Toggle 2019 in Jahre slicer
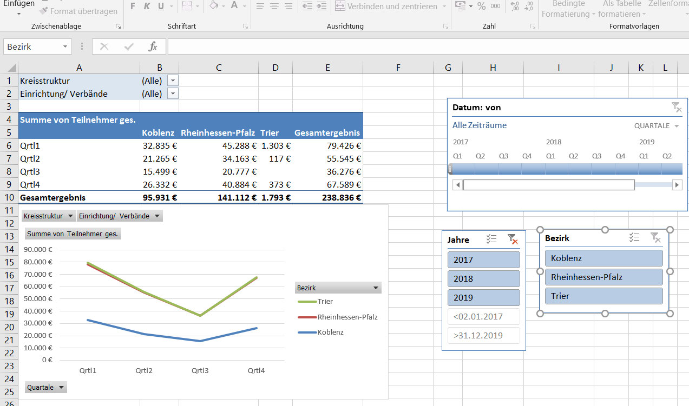Viewport: 689px width, 406px height. pyautogui.click(x=484, y=297)
